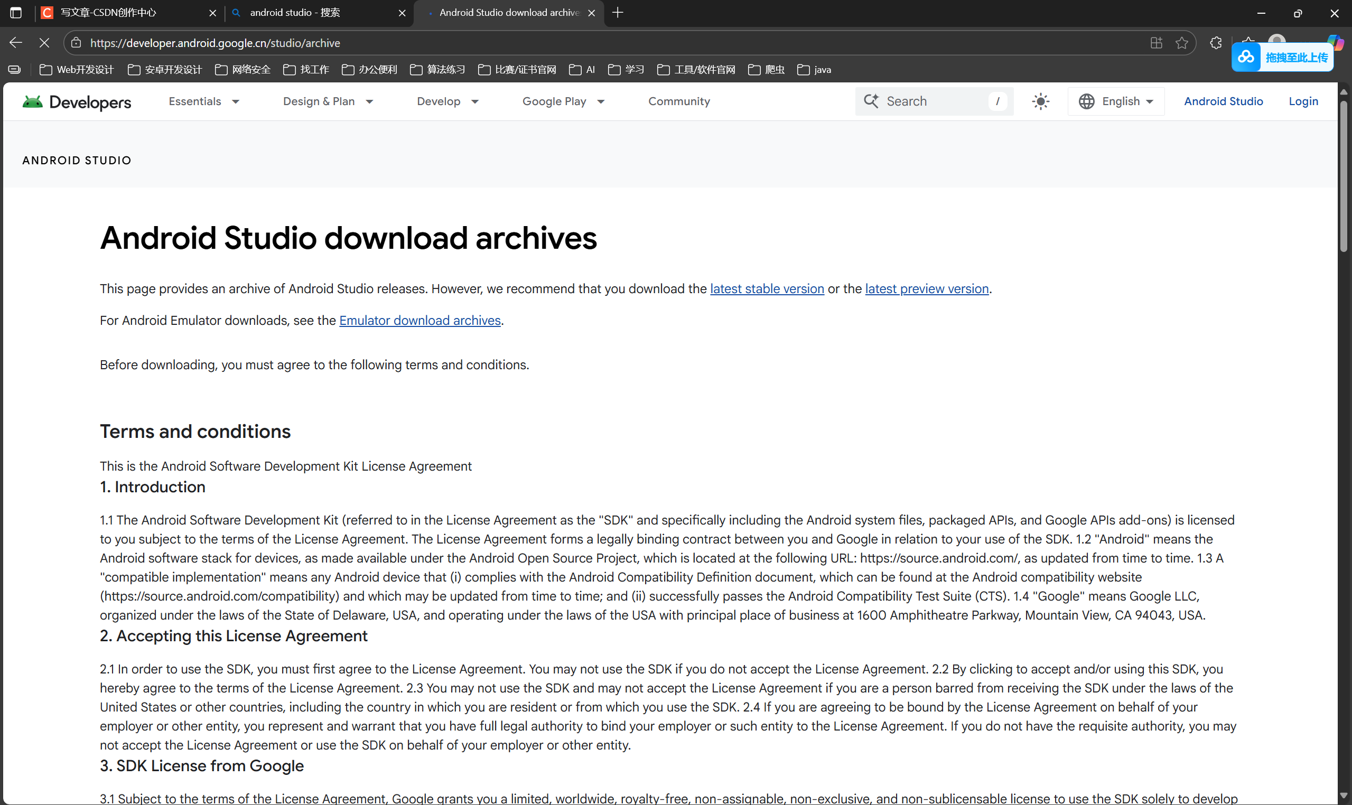The image size is (1352, 805).
Task: Select the Android Studio download archives tab
Action: (508, 13)
